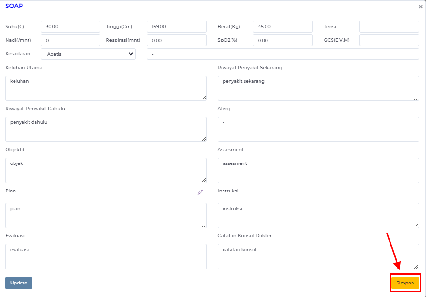Focus the Respirasi(mnt) input box
Image resolution: width=426 pixels, height=297 pixels.
176,40
